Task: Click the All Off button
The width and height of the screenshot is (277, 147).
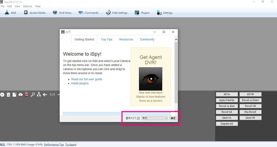Action: [x=250, y=94]
